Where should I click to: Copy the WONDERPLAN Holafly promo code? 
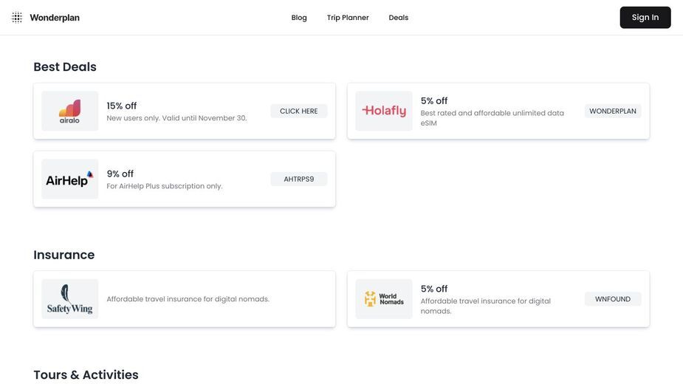click(612, 112)
